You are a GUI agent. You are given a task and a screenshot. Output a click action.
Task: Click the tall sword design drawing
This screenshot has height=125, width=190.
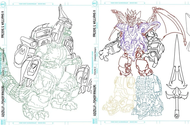click(177, 76)
